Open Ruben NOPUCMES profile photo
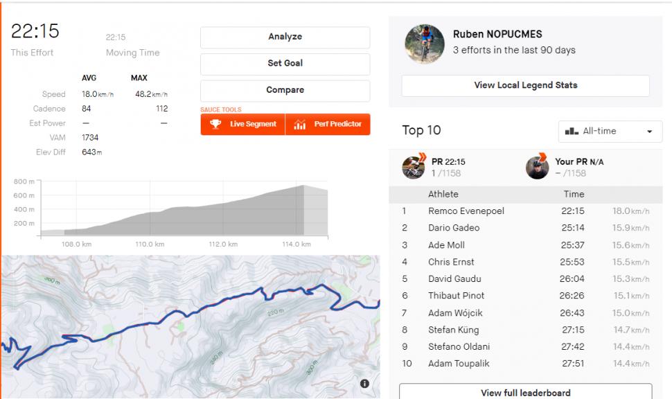This screenshot has width=672, height=399. pos(424,44)
